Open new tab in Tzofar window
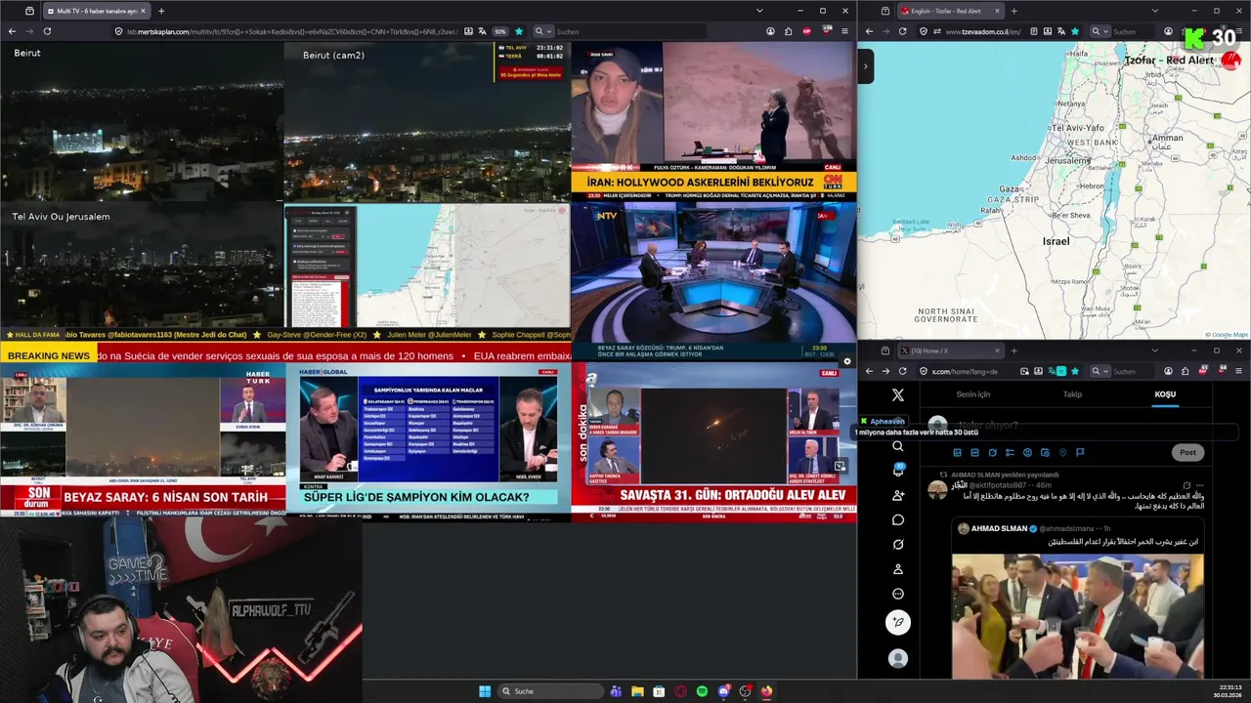The height and width of the screenshot is (703, 1251). click(x=1014, y=11)
